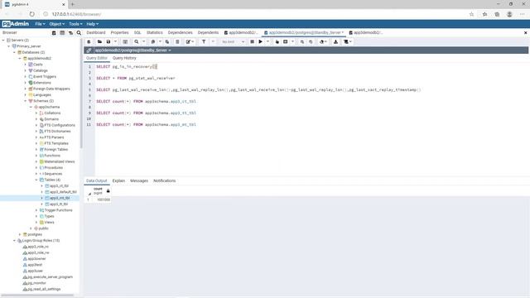
Task: Click the Stop query square button
Action: (x=252, y=41)
